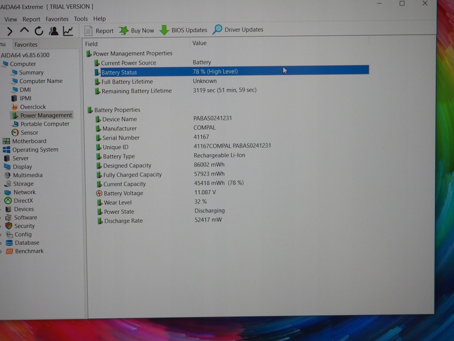Click the up-level arrow icon
This screenshot has height=341, width=454.
click(24, 31)
